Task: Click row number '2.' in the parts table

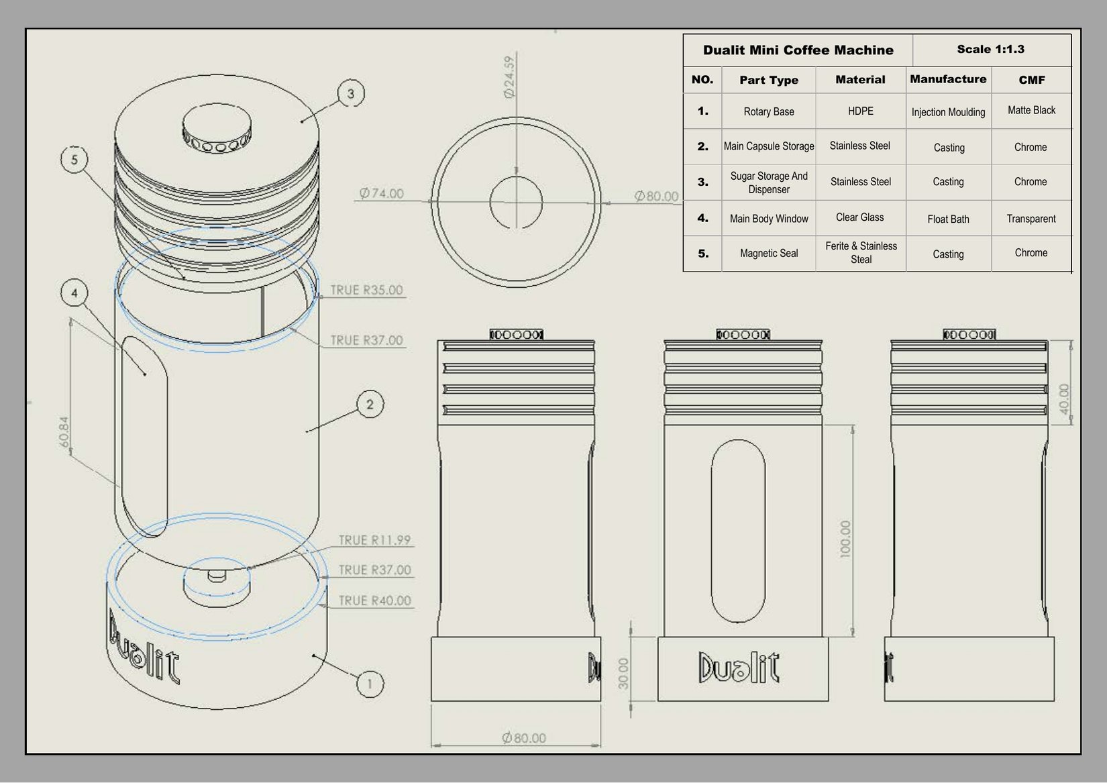Action: click(x=702, y=146)
